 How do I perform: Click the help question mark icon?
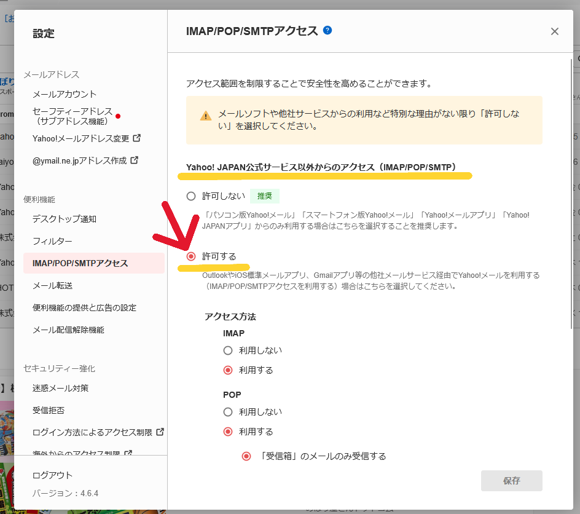coord(327,30)
